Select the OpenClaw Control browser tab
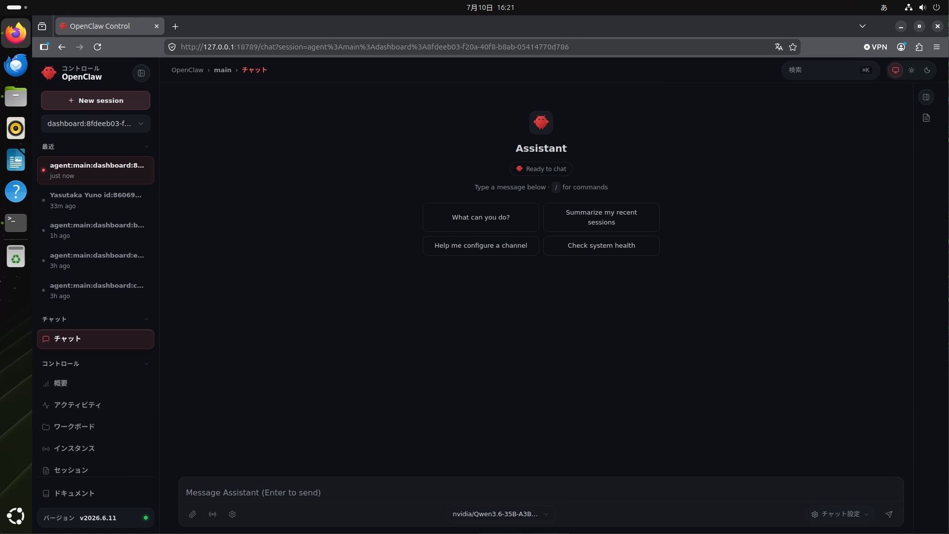 110,26
